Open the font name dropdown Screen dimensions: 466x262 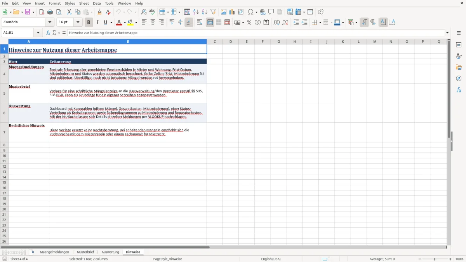(50, 23)
